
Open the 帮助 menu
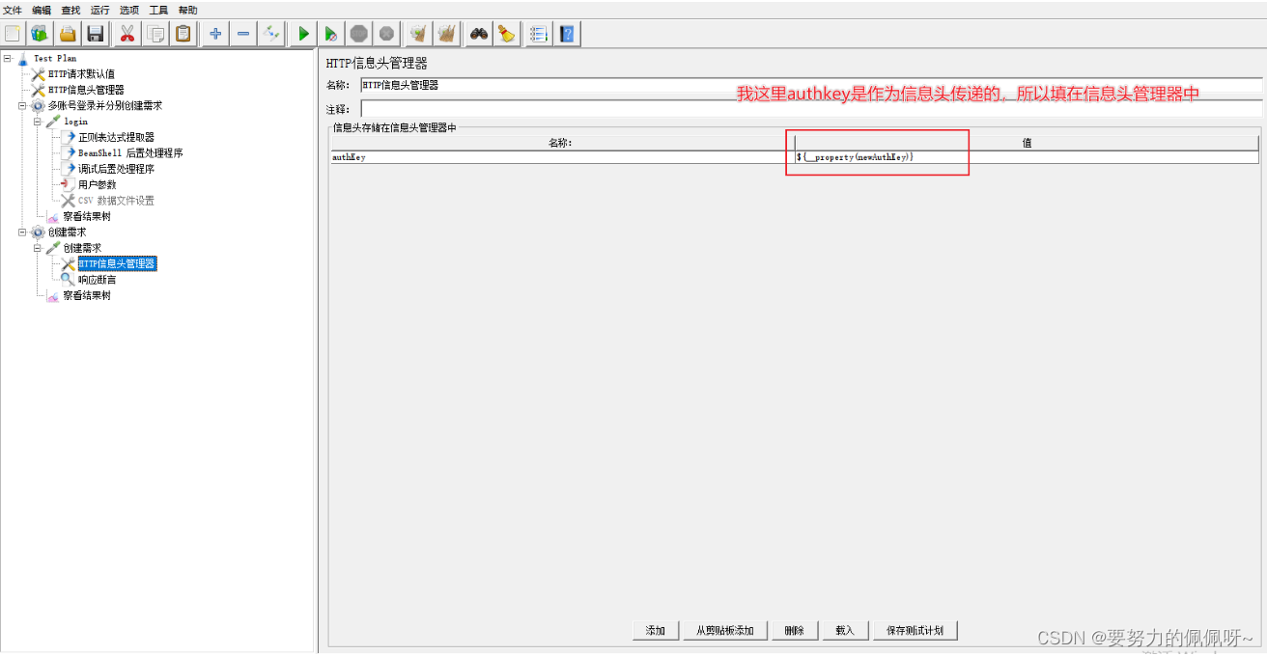tap(187, 10)
